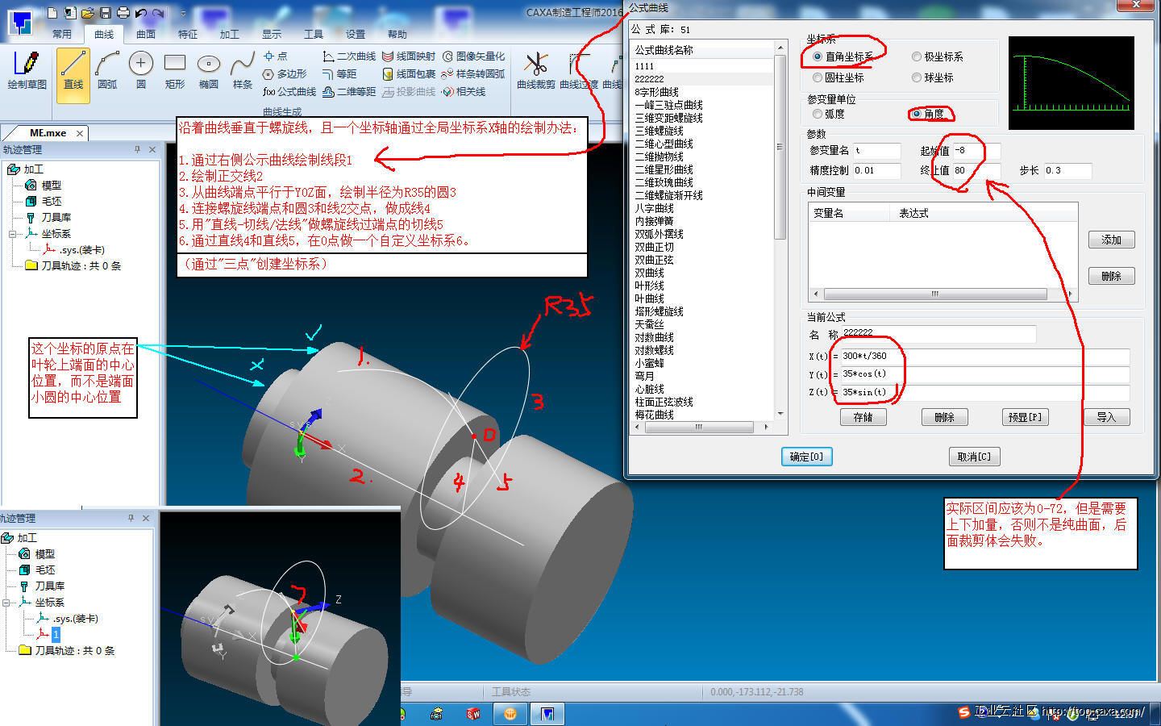Click the 步长 step size field
1161x726 pixels.
[1067, 170]
